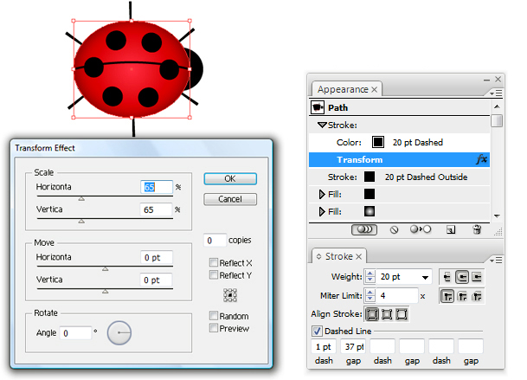Select the Bevel Join icon
The image size is (527, 380).
coord(477,296)
